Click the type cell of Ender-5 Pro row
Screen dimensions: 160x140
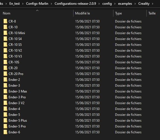click(x=128, y=126)
